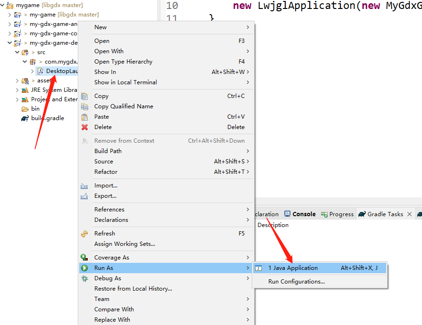Click the src source folder icon
The image size is (422, 325).
pos(25,52)
